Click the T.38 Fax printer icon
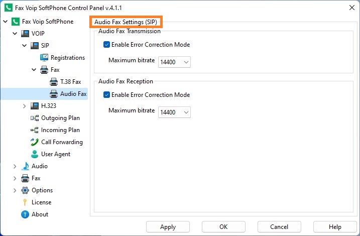The height and width of the screenshot is (236, 360). point(54,82)
